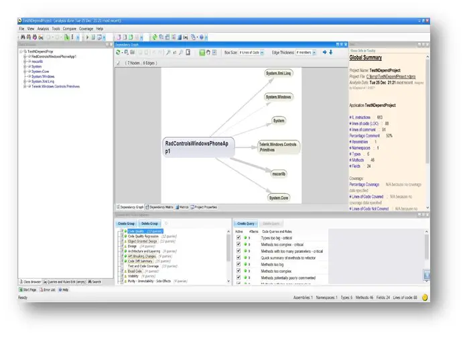Click the magnifier icon left of x1
This screenshot has width=465, height=337.
(x=168, y=52)
